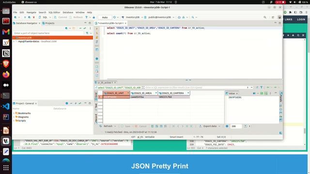Click Export data button
The width and height of the screenshot is (310, 174).
click(208, 126)
